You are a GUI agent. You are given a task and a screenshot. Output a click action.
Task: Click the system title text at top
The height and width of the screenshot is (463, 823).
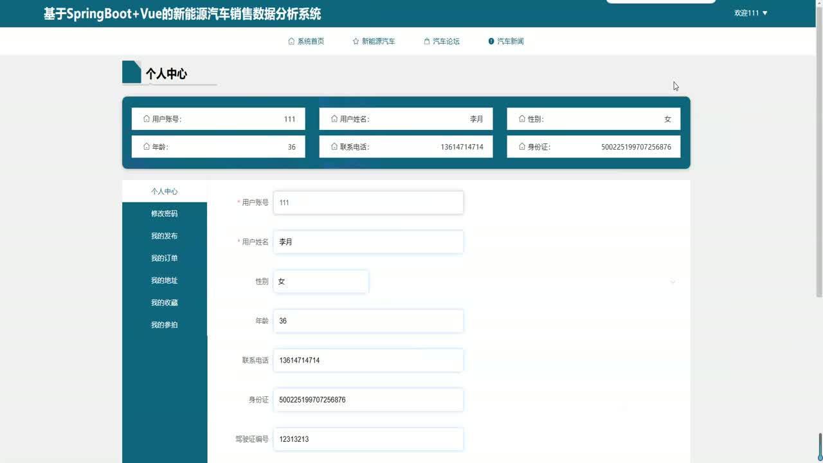coord(183,14)
